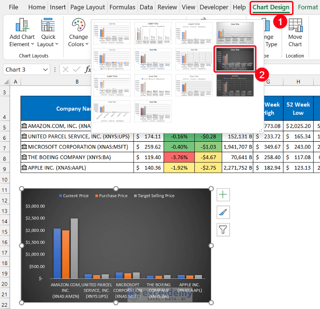320x309 pixels.
Task: Click Current Price legend entry in chart
Action: (74, 196)
